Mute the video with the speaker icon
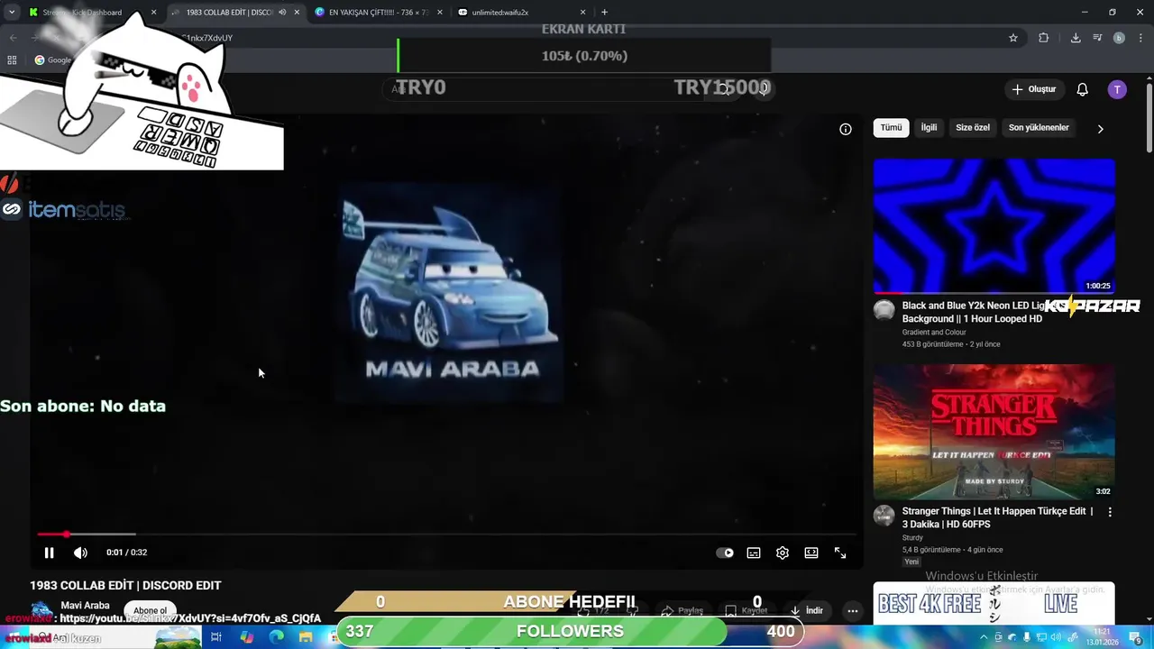This screenshot has height=649, width=1154. click(x=80, y=553)
